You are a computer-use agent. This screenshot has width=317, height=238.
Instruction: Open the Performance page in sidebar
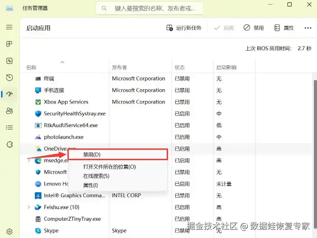click(x=10, y=61)
